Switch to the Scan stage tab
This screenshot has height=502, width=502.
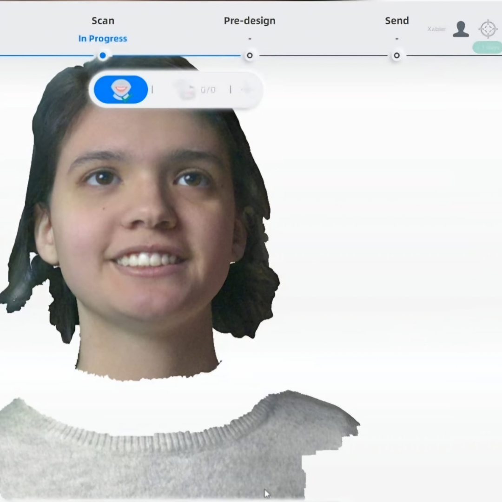point(103,21)
